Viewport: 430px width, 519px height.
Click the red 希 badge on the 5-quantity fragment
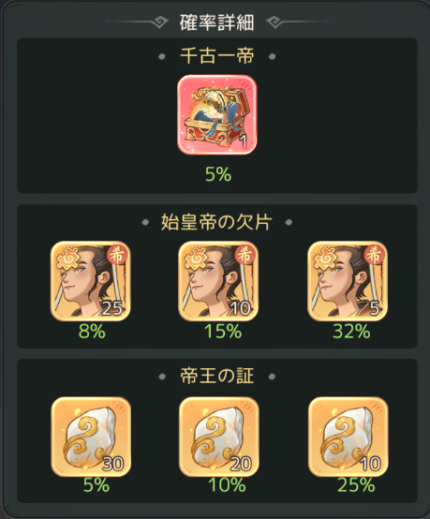tap(374, 255)
